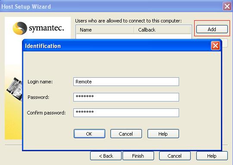Close the Identification dialog with the red X

215,46
